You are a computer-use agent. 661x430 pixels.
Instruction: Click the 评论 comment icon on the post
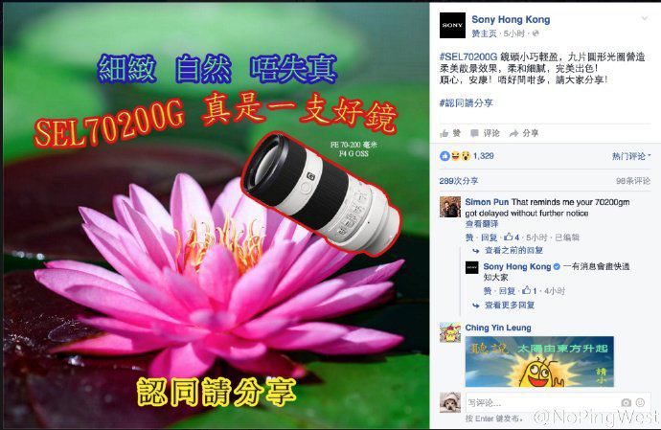click(x=485, y=133)
